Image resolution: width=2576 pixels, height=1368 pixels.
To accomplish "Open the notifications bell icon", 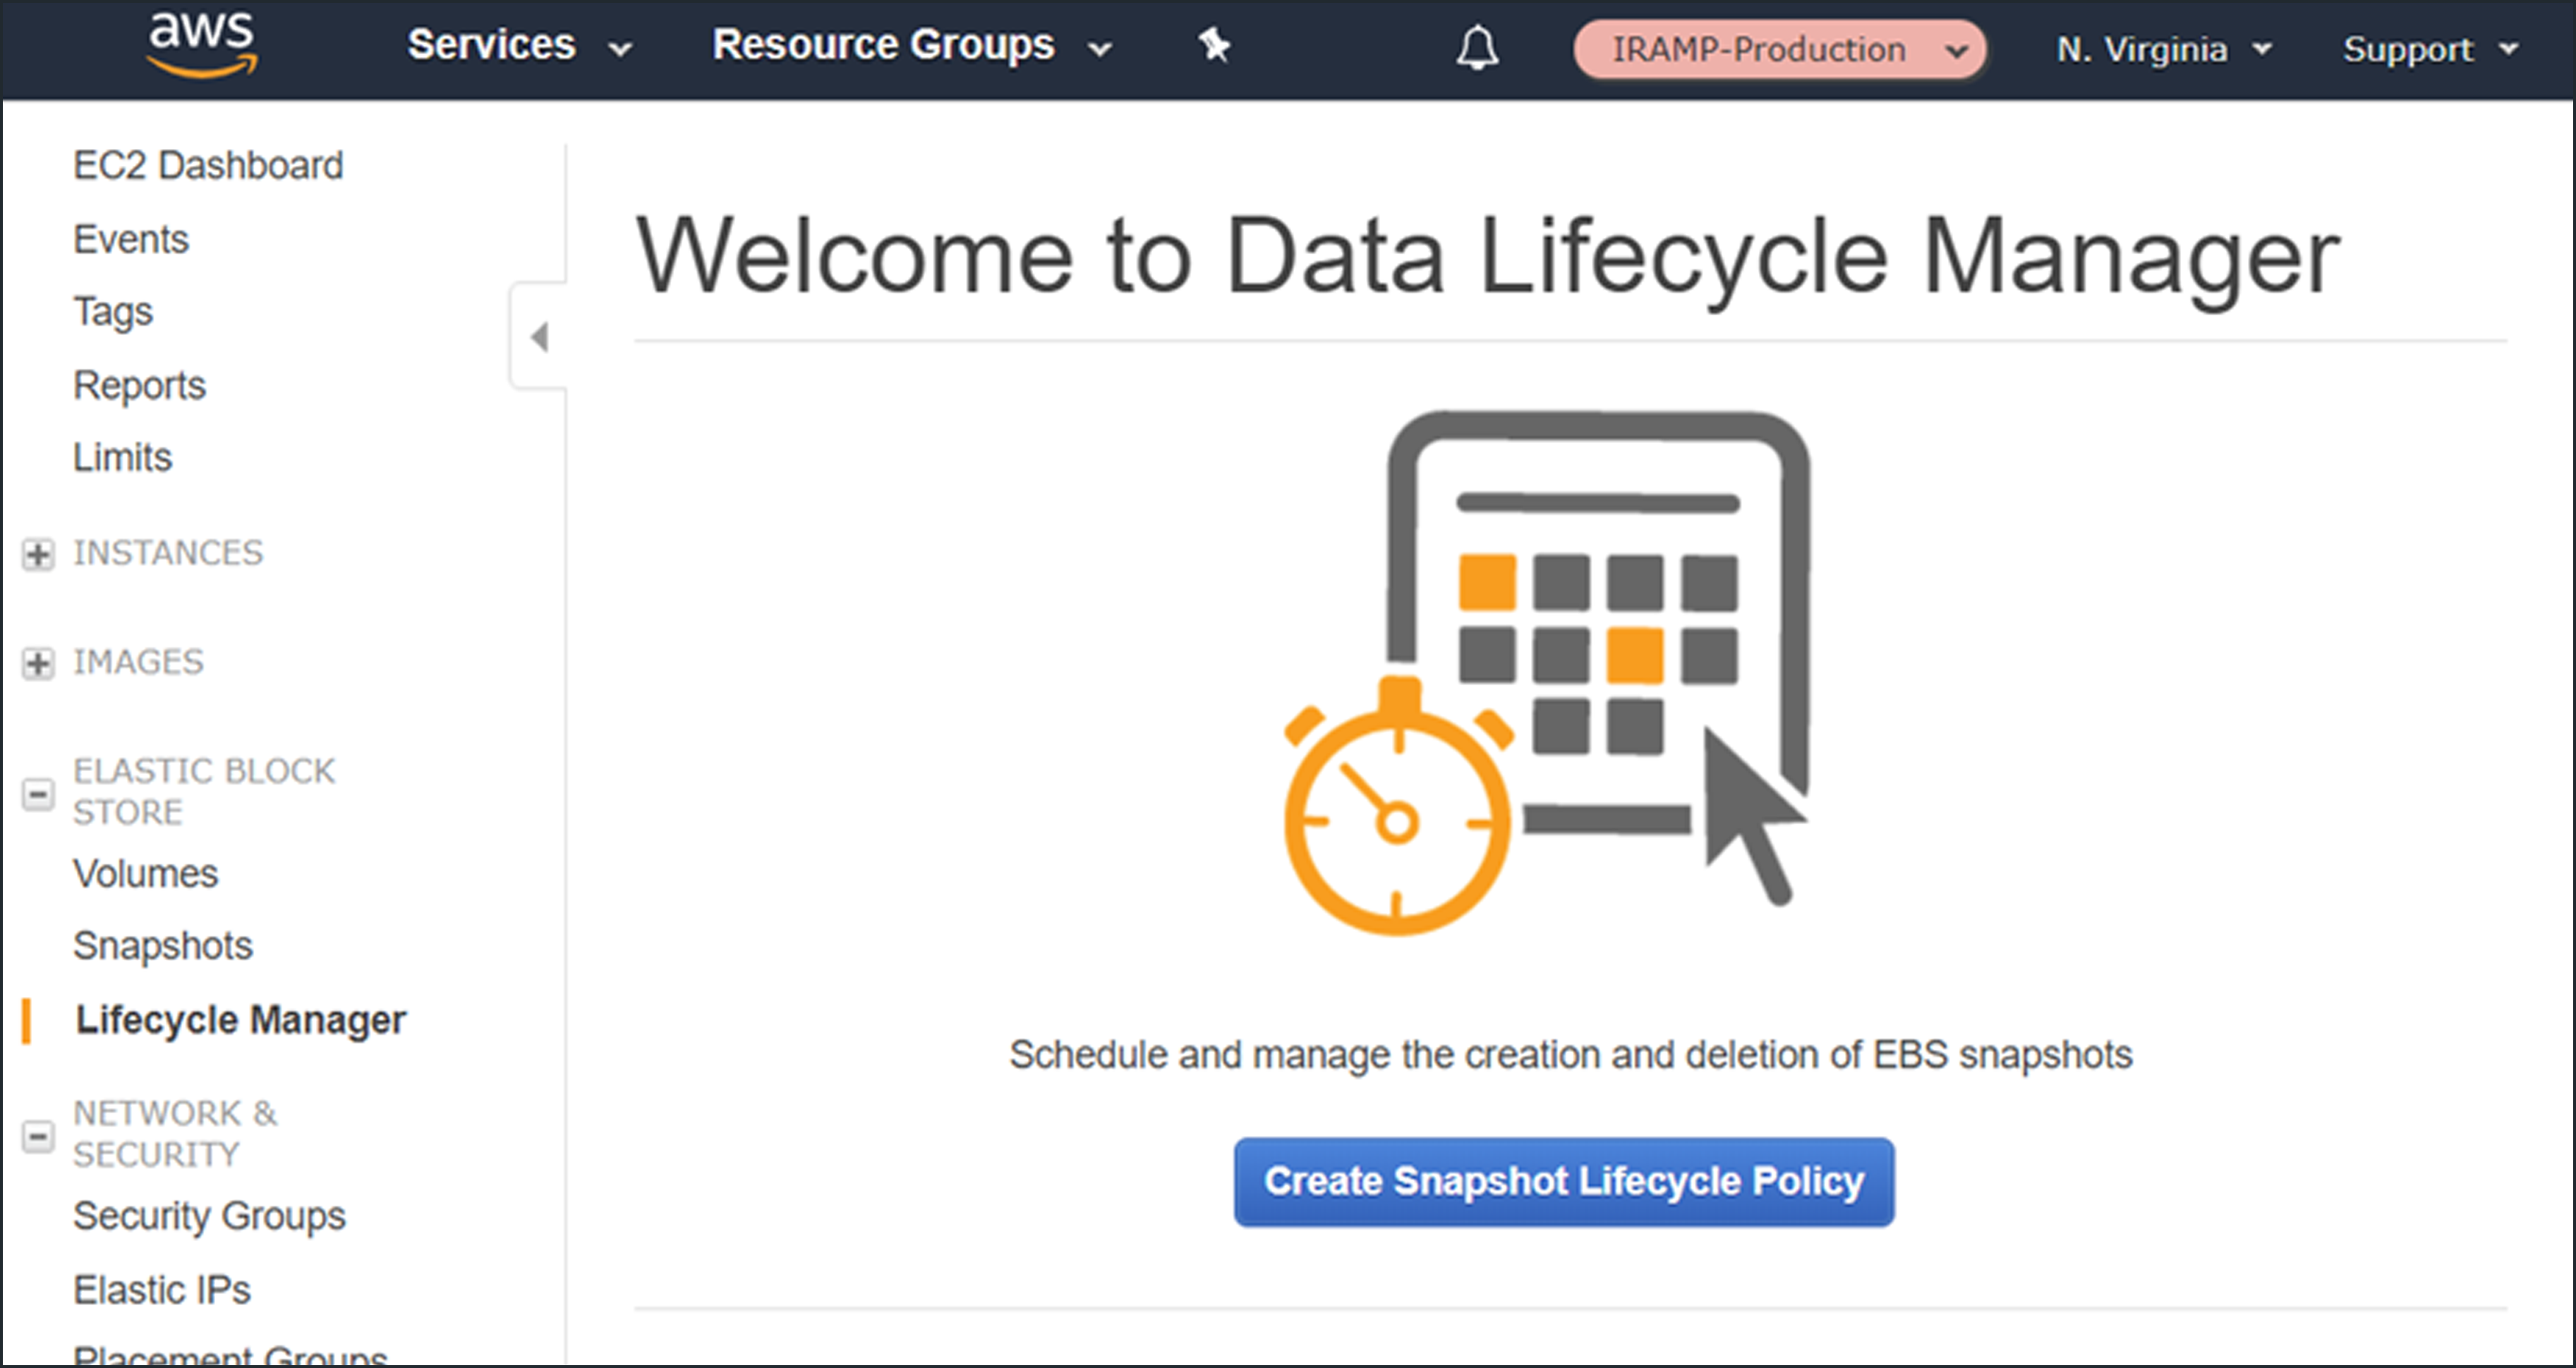I will (1476, 48).
